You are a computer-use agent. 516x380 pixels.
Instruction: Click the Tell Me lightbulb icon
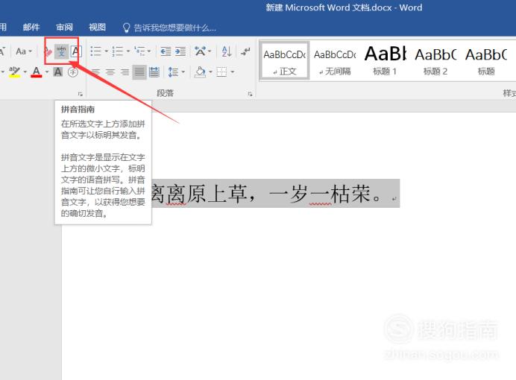point(126,28)
